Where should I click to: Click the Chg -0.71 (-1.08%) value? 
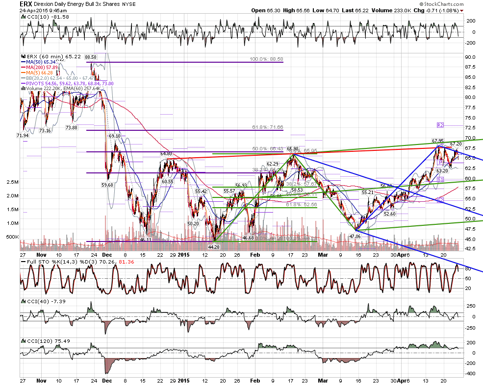436,10
